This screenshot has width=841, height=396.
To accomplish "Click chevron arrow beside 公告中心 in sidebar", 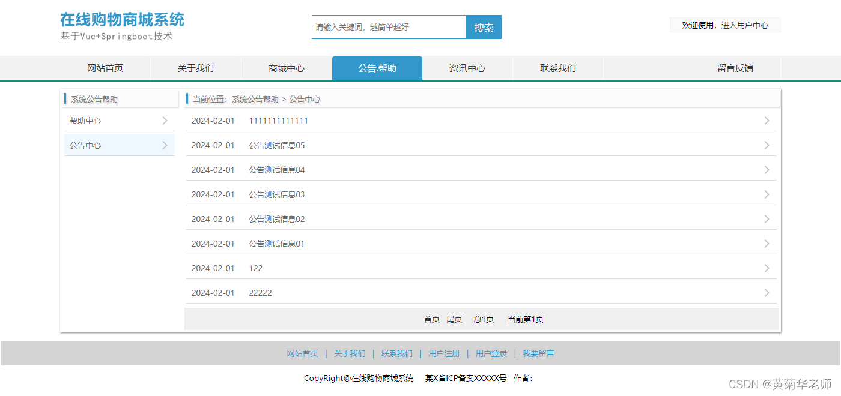I will click(165, 145).
